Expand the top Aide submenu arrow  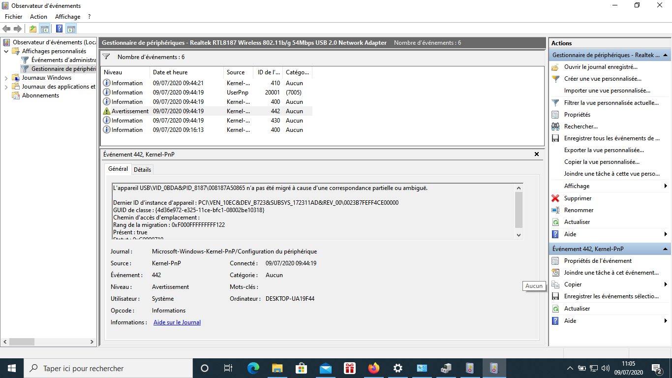tap(666, 234)
